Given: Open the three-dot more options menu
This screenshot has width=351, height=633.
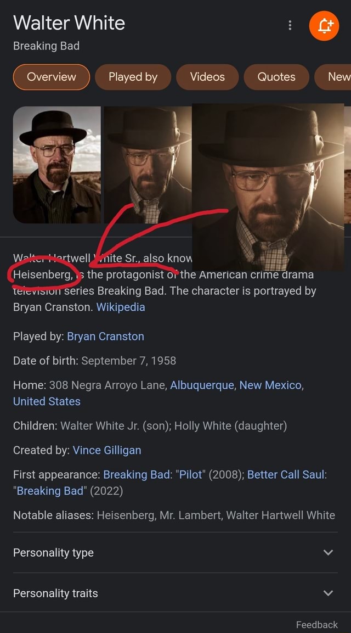Looking at the screenshot, I should 290,25.
